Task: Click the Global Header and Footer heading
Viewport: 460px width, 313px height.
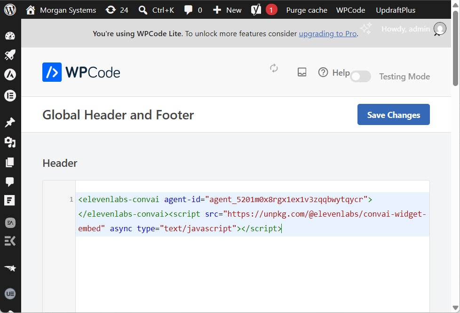Action: (x=118, y=115)
